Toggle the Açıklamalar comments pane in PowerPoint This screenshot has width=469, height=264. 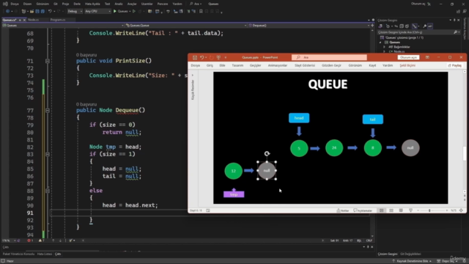363,210
